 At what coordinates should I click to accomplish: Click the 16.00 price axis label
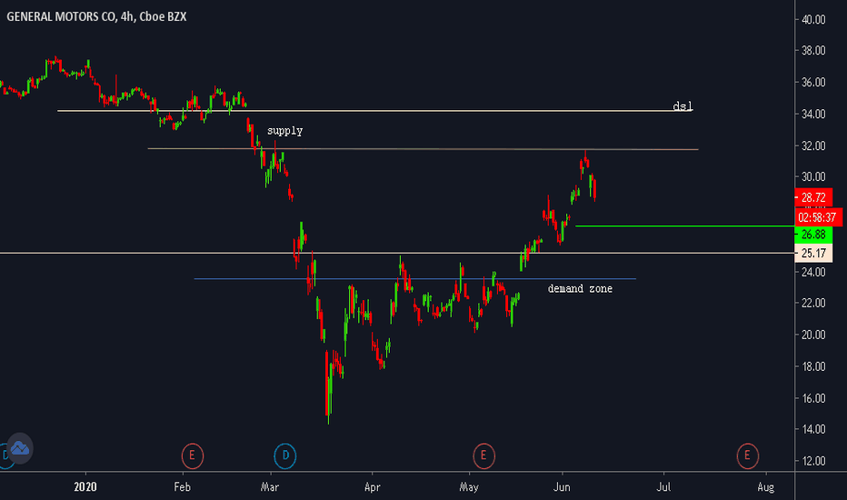click(x=813, y=398)
